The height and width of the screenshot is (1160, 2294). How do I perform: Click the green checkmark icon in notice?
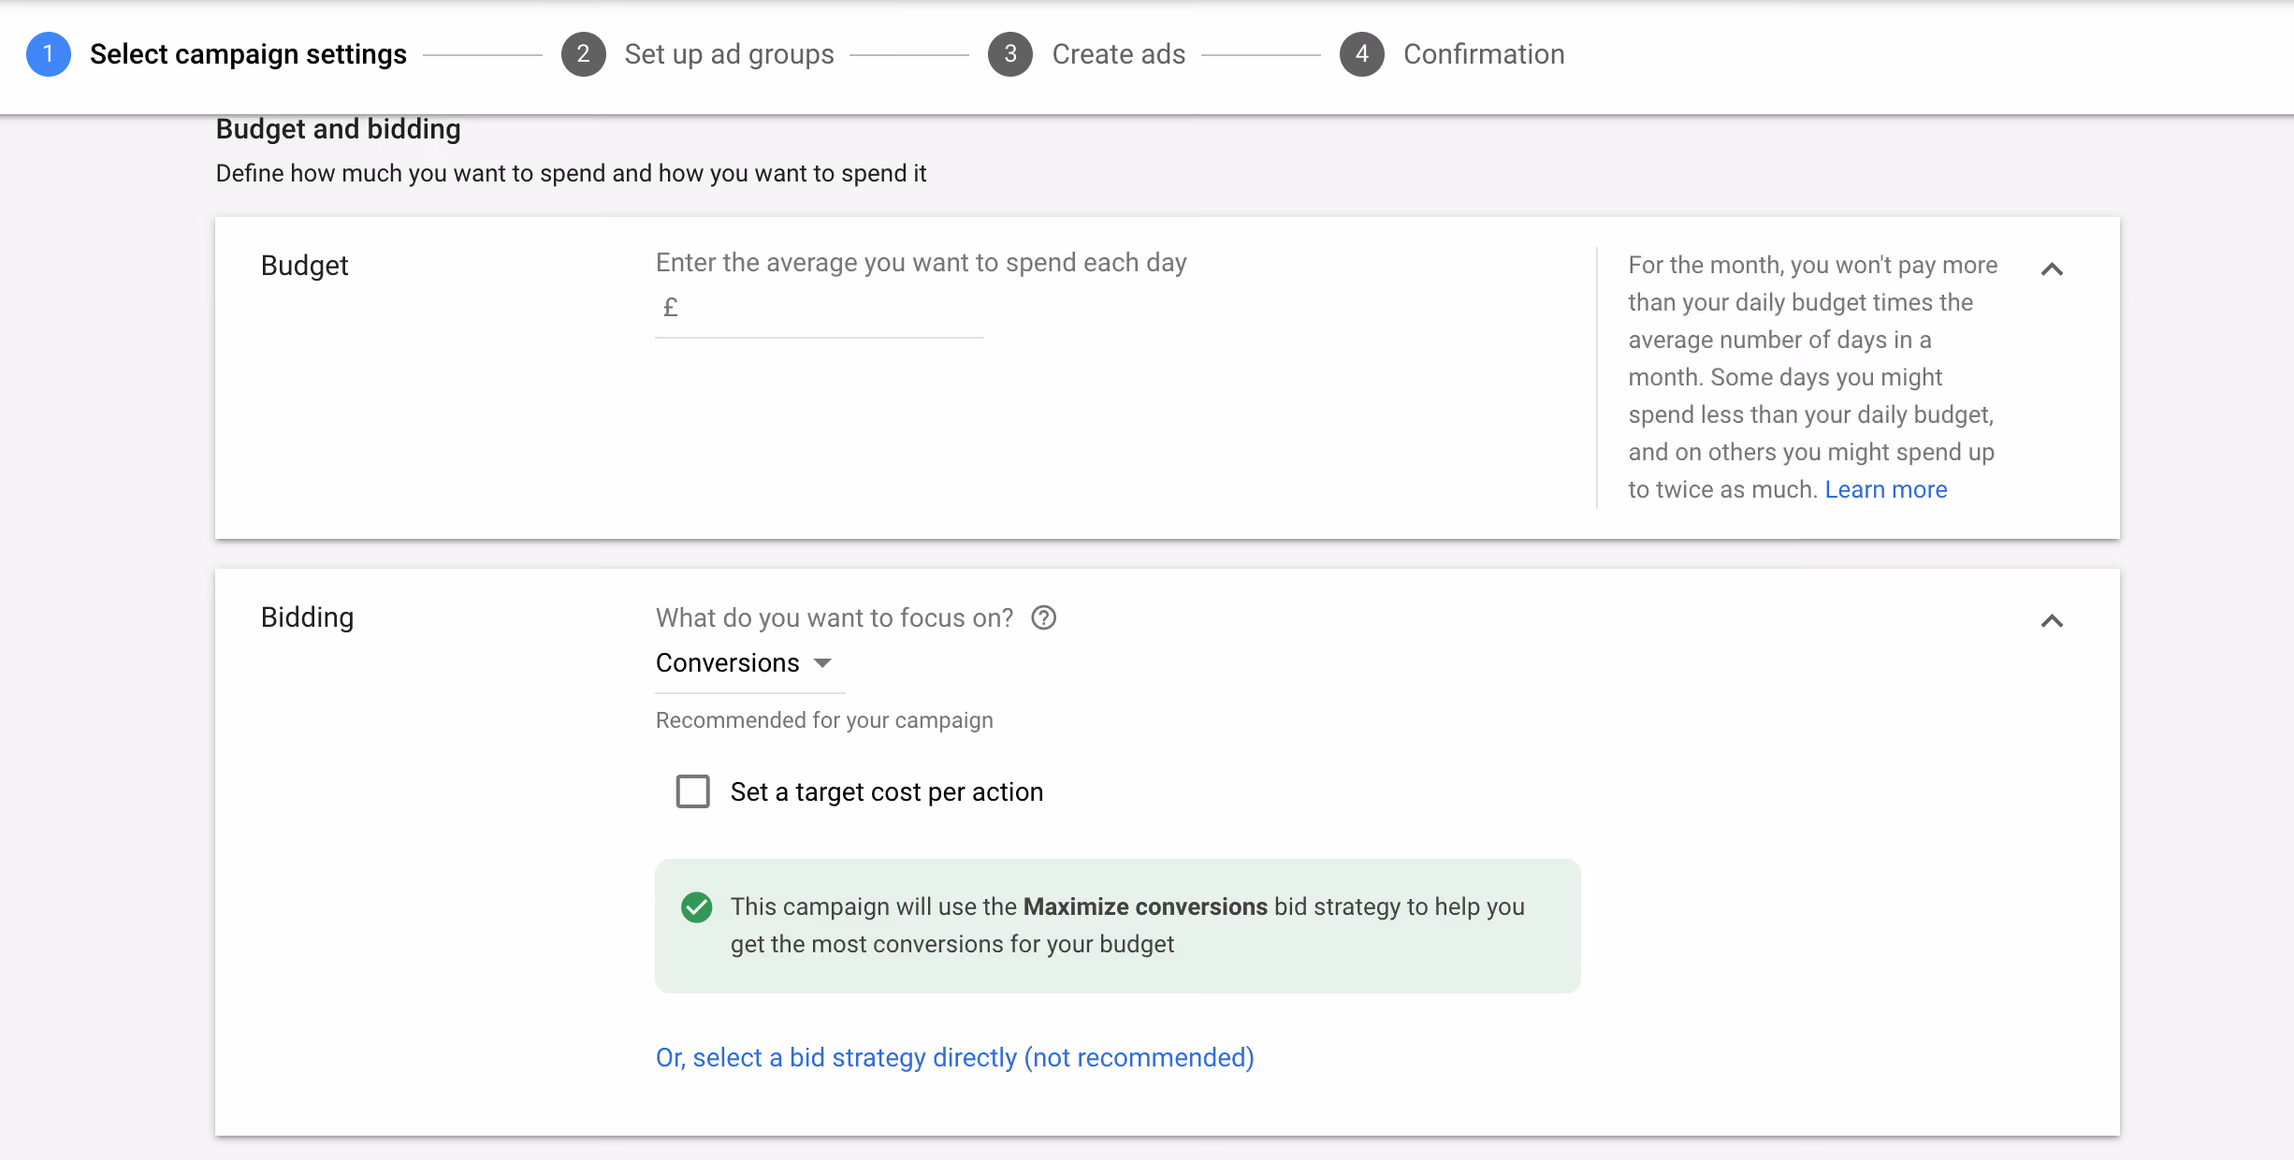point(697,907)
